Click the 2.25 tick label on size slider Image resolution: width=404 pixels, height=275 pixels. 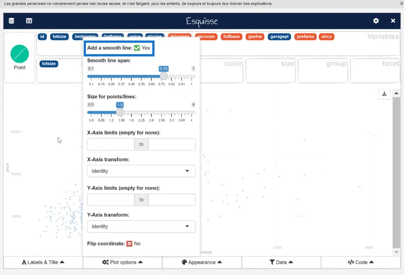[141, 120]
